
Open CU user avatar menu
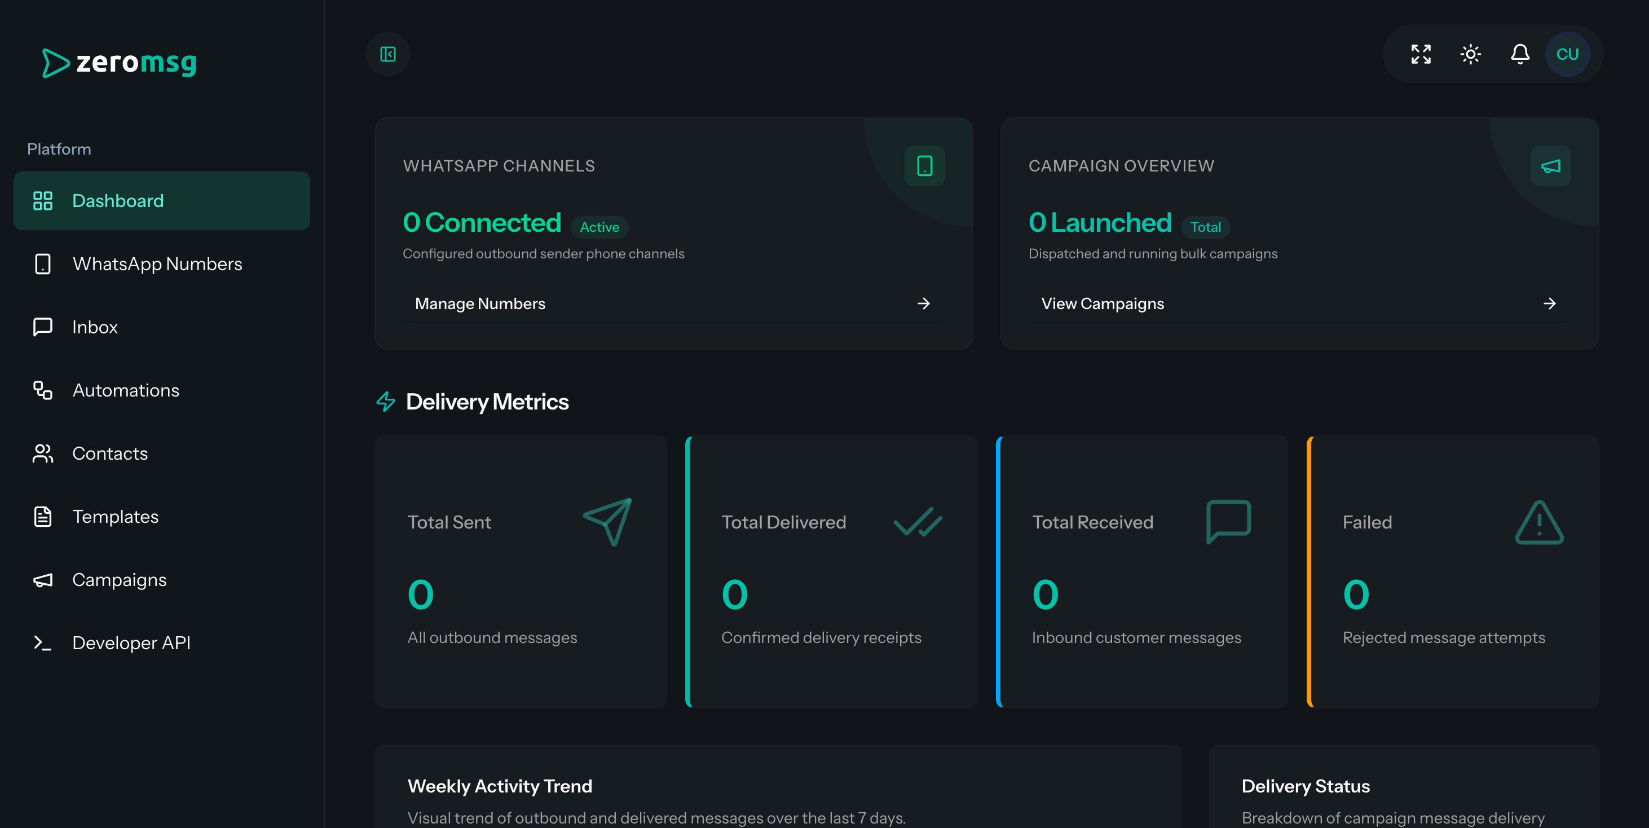pyautogui.click(x=1567, y=55)
